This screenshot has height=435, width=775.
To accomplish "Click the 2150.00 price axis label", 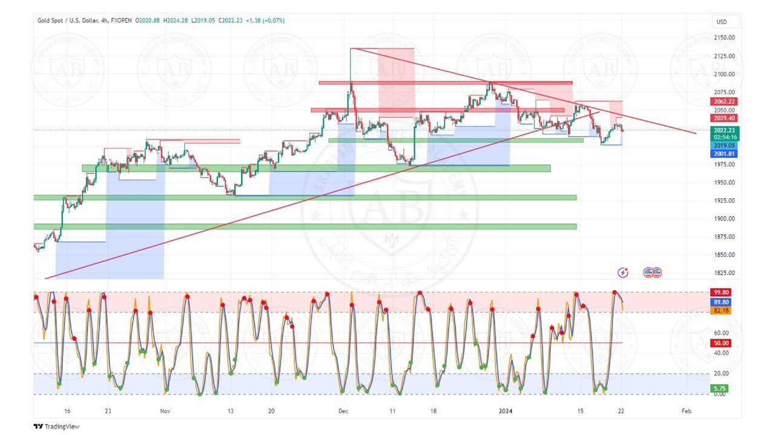I will click(x=725, y=37).
